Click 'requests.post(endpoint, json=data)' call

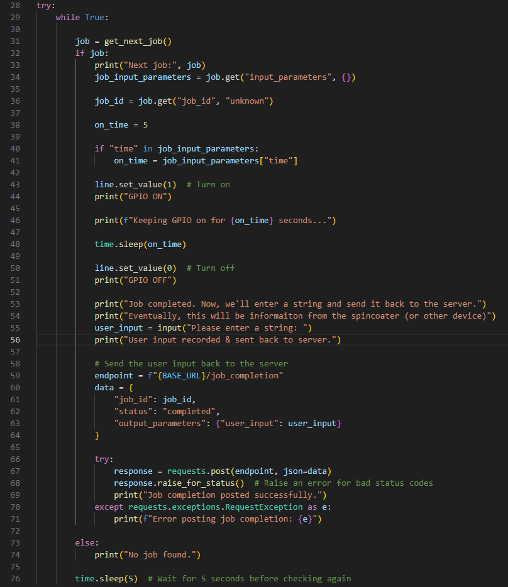249,471
